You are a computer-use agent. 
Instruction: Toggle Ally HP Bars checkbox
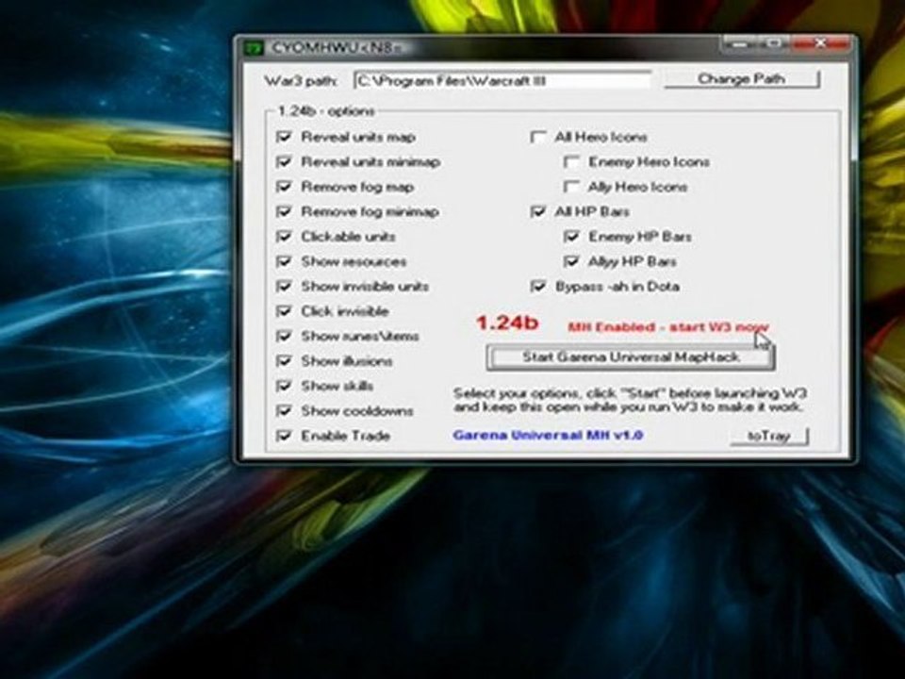point(571,261)
